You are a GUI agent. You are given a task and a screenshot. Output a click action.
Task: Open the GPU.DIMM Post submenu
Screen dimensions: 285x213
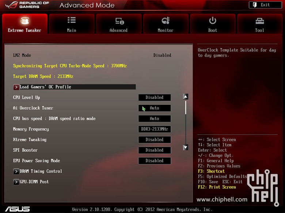[x=34, y=182]
